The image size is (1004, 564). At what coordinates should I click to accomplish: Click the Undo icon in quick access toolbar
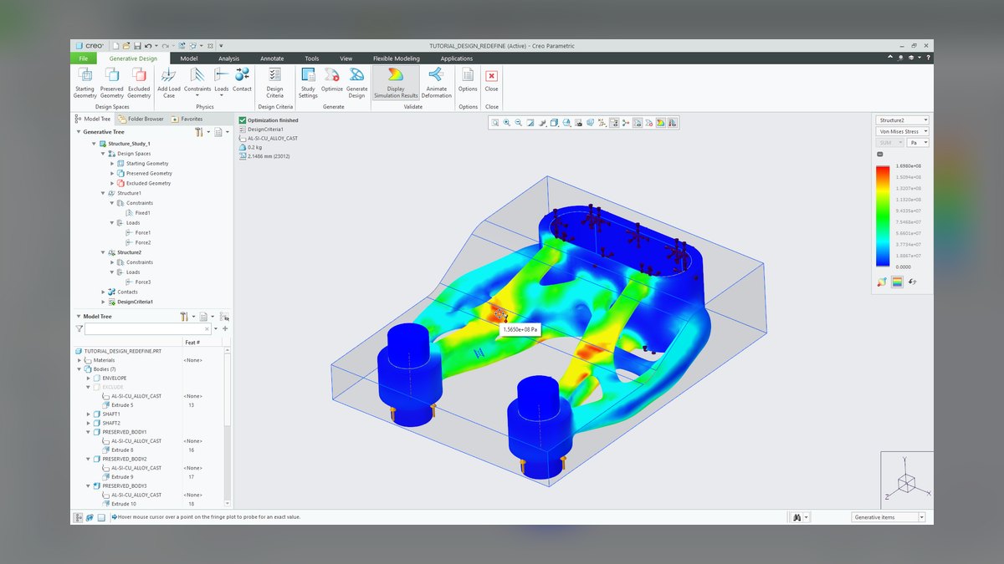click(147, 45)
